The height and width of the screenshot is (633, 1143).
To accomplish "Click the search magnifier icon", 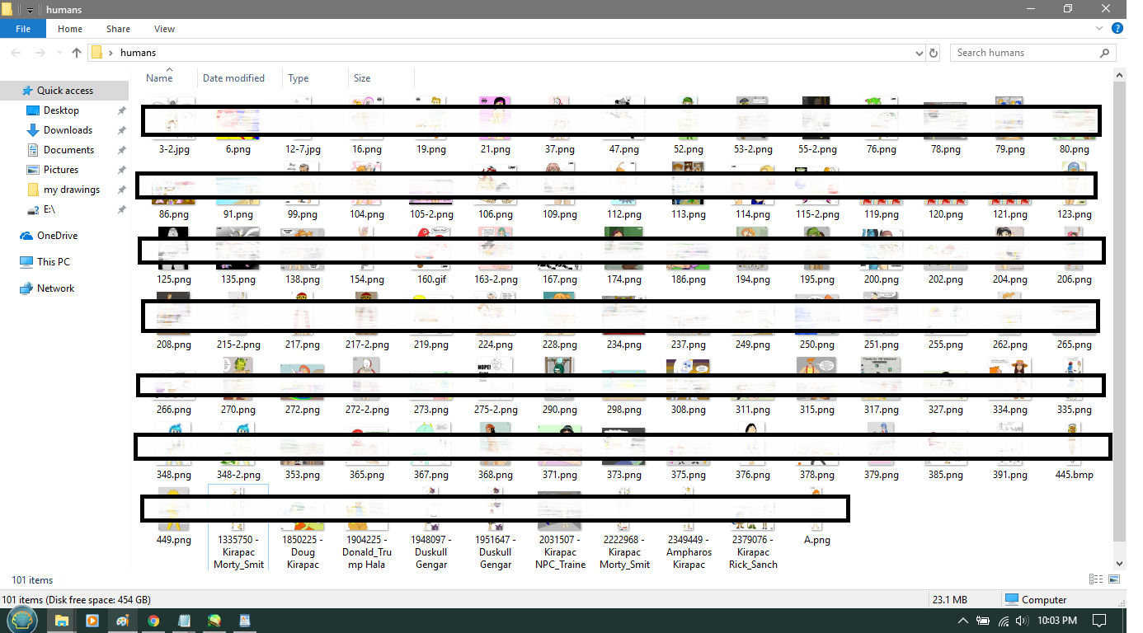I will (x=1104, y=53).
